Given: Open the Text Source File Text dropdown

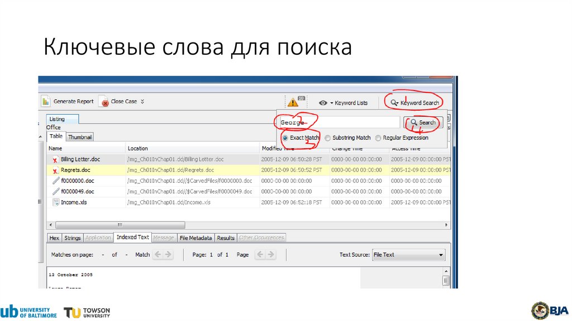Looking at the screenshot, I should point(408,255).
